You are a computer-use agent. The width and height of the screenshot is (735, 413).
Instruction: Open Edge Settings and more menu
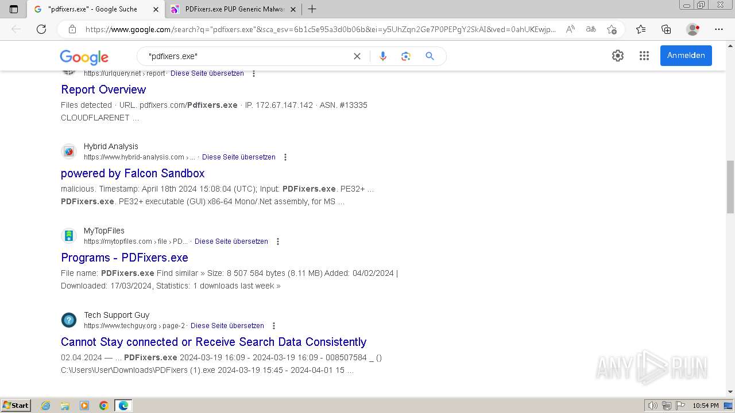719,29
